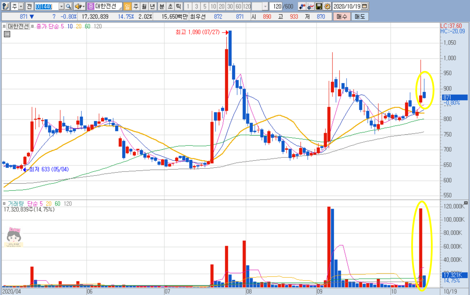Click the 거래량 volume panel label
Viewport: 470px width, 295px height.
16,204
